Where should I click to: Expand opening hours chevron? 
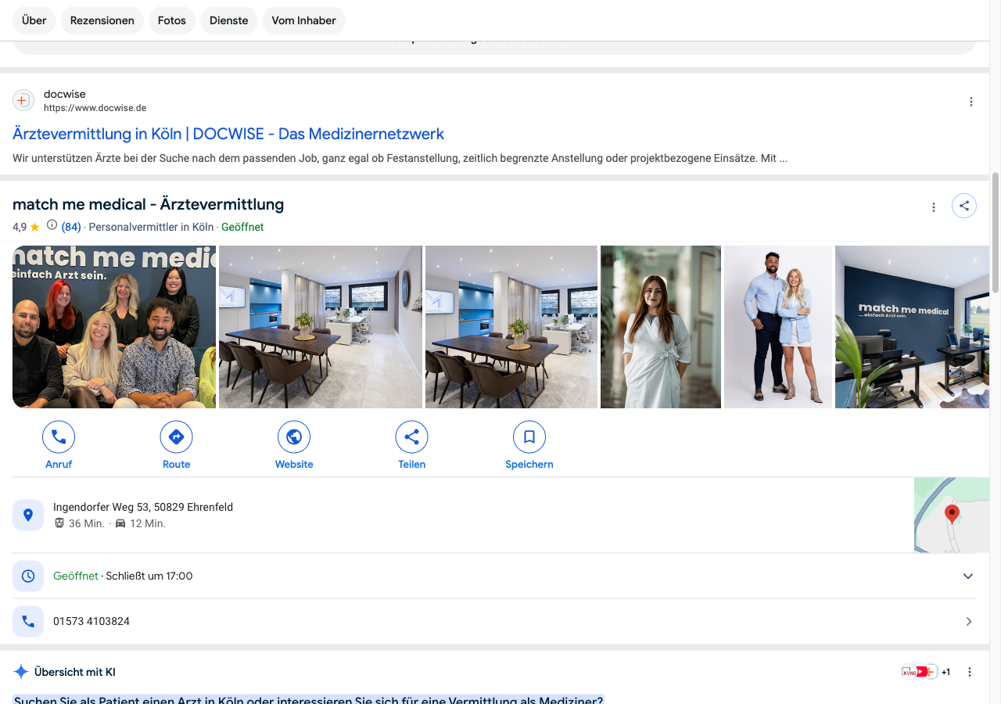point(968,576)
